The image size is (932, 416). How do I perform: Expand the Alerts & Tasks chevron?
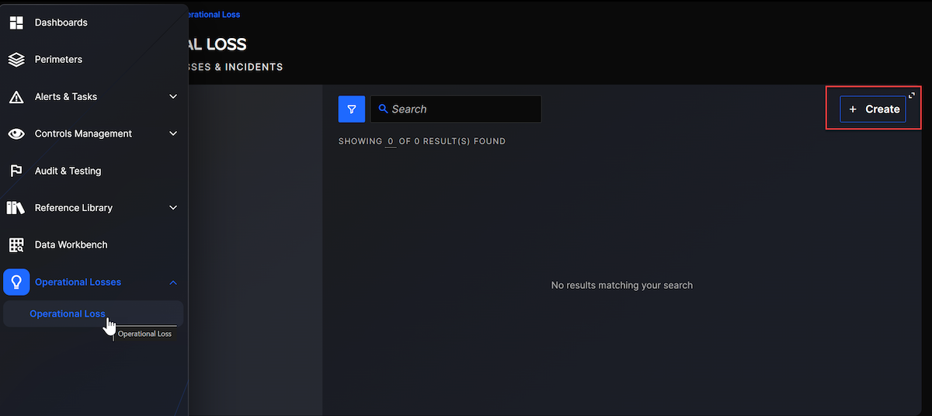[173, 97]
